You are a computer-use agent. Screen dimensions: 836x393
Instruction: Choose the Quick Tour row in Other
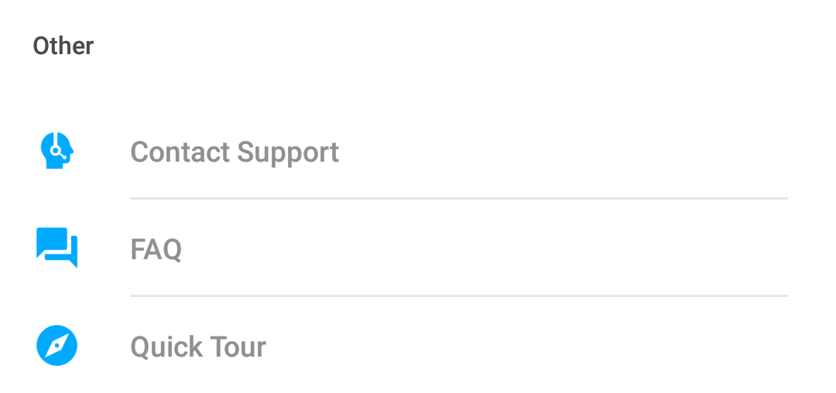(x=418, y=346)
